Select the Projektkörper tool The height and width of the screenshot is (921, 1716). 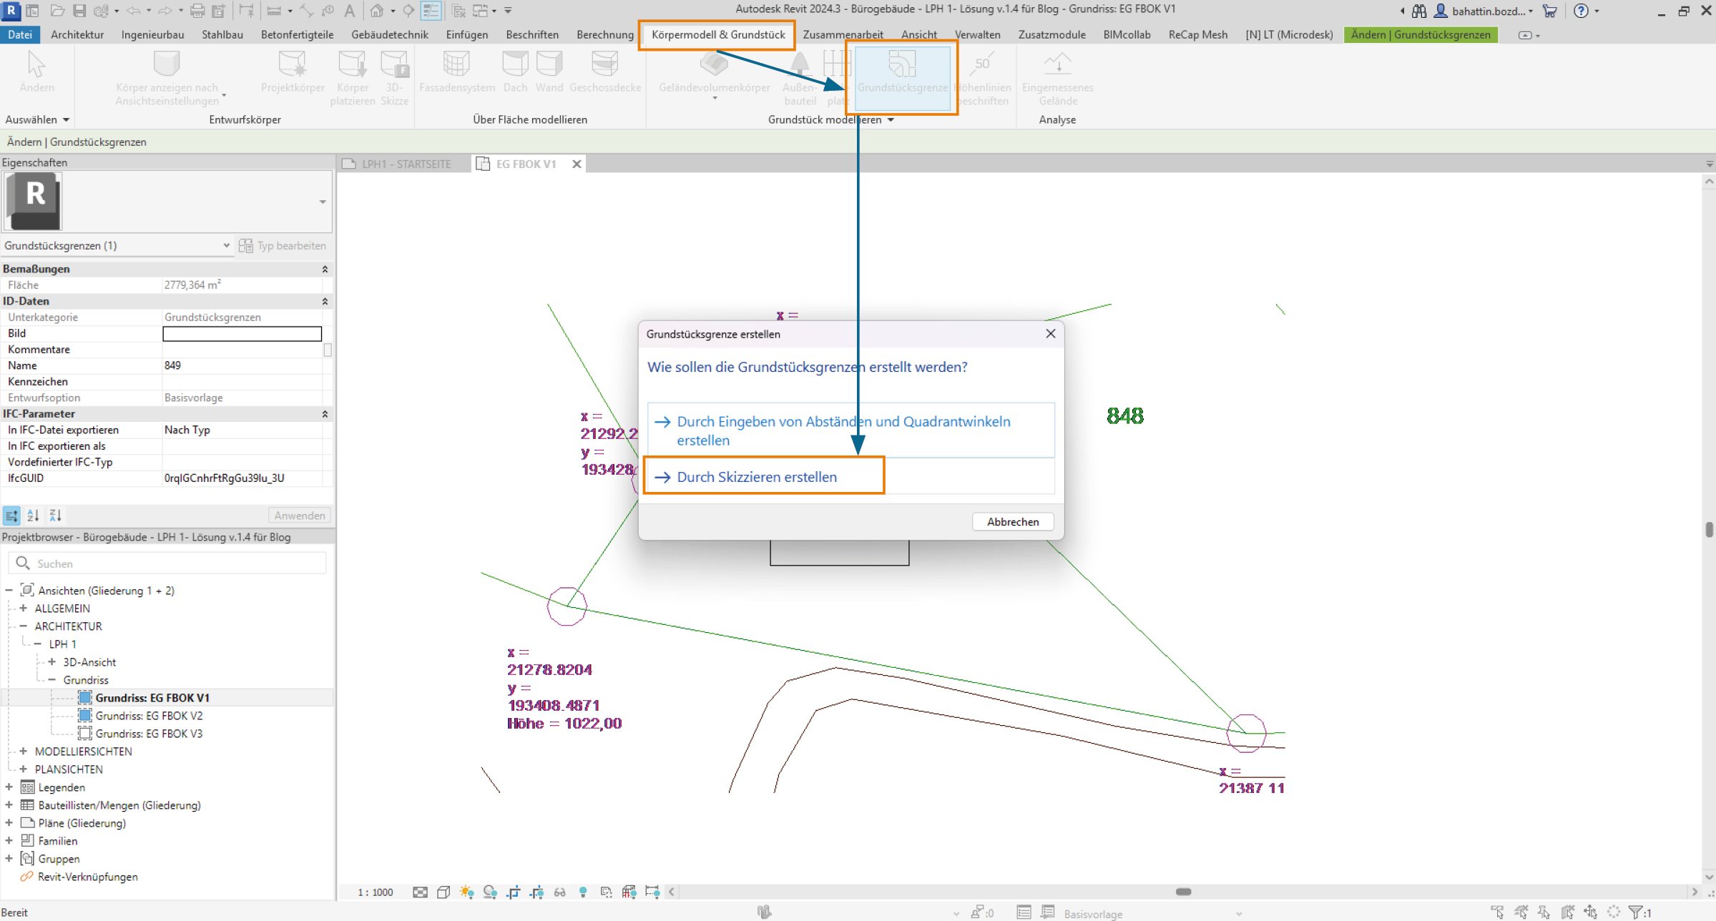click(292, 72)
